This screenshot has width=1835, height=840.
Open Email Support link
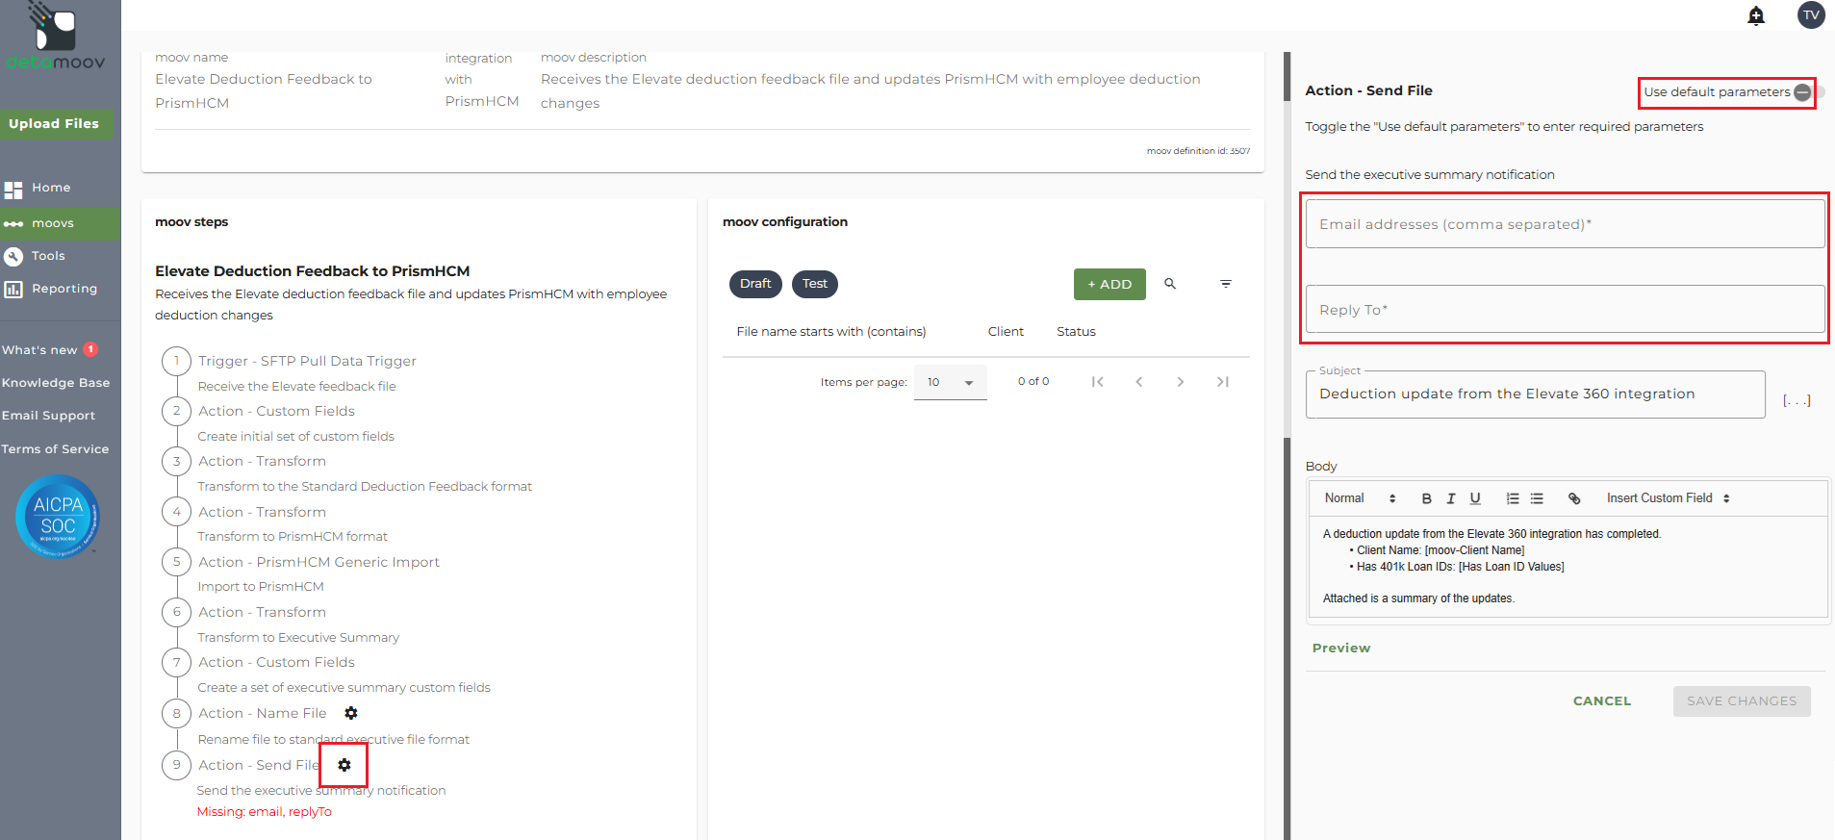point(48,416)
